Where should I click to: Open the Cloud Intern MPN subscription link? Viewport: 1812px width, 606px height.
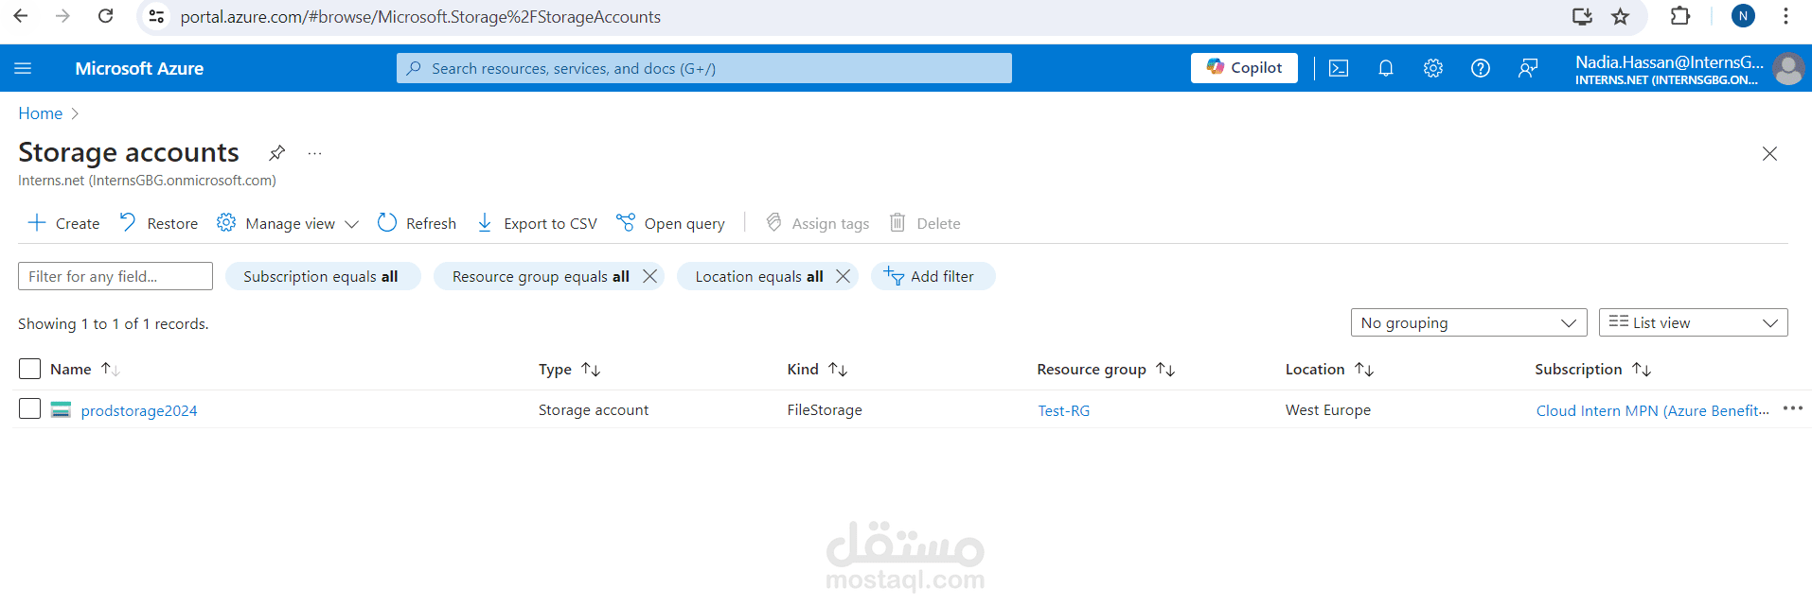click(x=1652, y=410)
